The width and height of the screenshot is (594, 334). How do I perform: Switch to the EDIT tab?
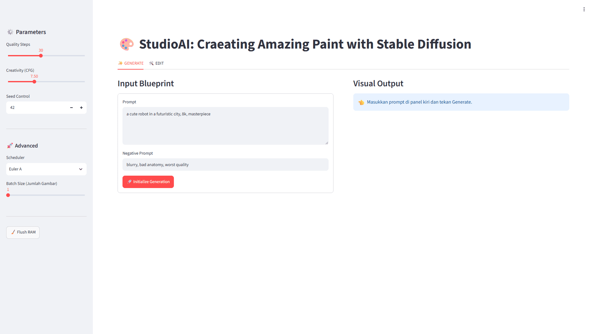tap(156, 63)
